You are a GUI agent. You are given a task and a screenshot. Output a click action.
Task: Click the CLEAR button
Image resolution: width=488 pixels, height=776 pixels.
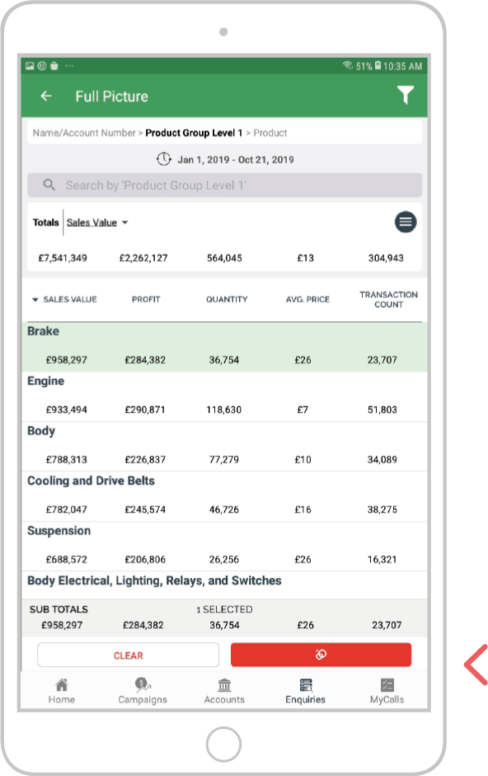[x=129, y=655]
